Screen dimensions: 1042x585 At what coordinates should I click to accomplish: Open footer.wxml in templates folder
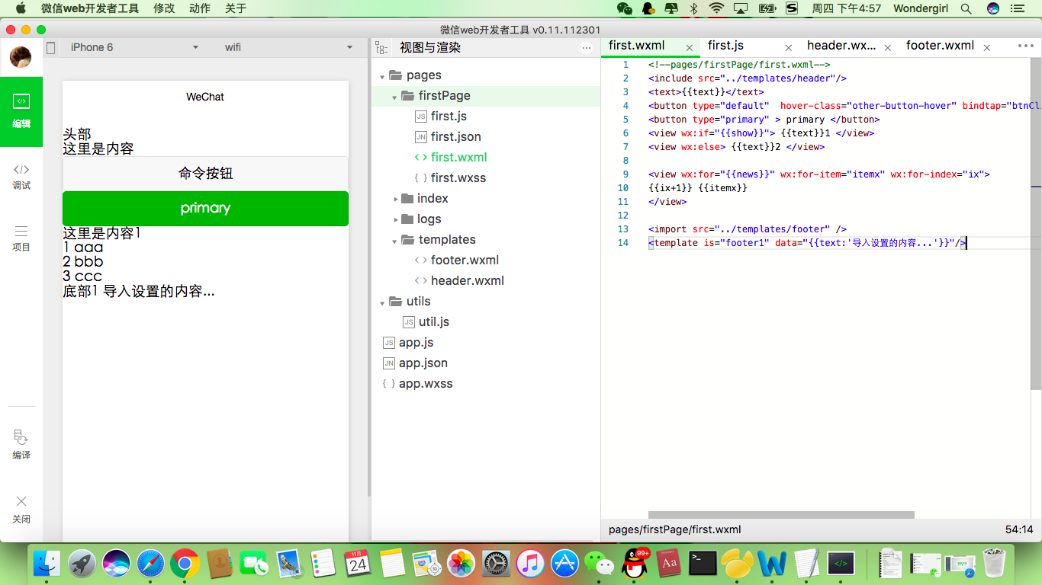coord(465,261)
